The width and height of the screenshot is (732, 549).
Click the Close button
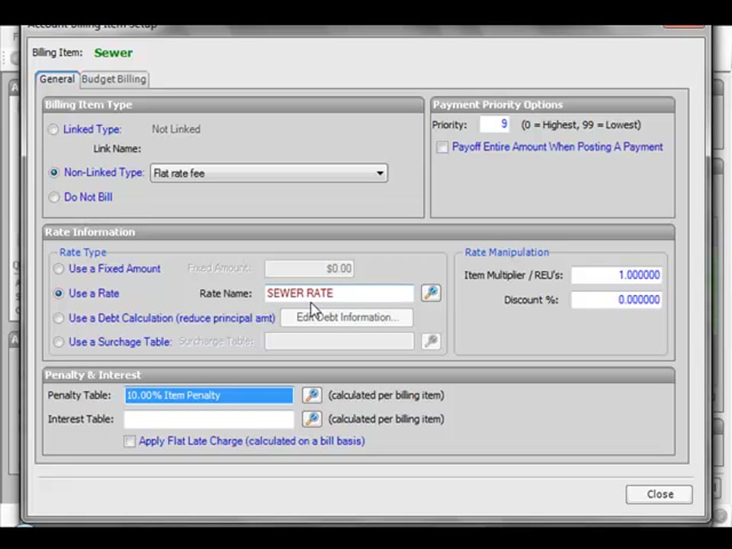click(x=659, y=494)
